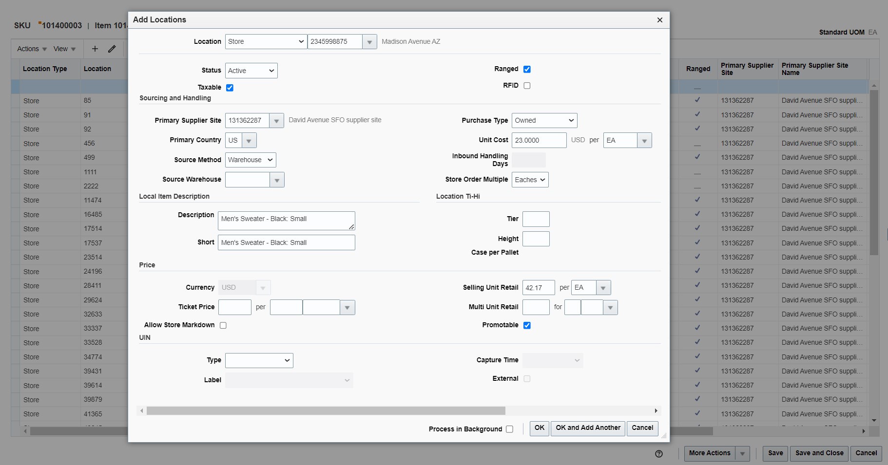Click the Source Warehouse input field
Image resolution: width=888 pixels, height=465 pixels.
click(x=248, y=180)
